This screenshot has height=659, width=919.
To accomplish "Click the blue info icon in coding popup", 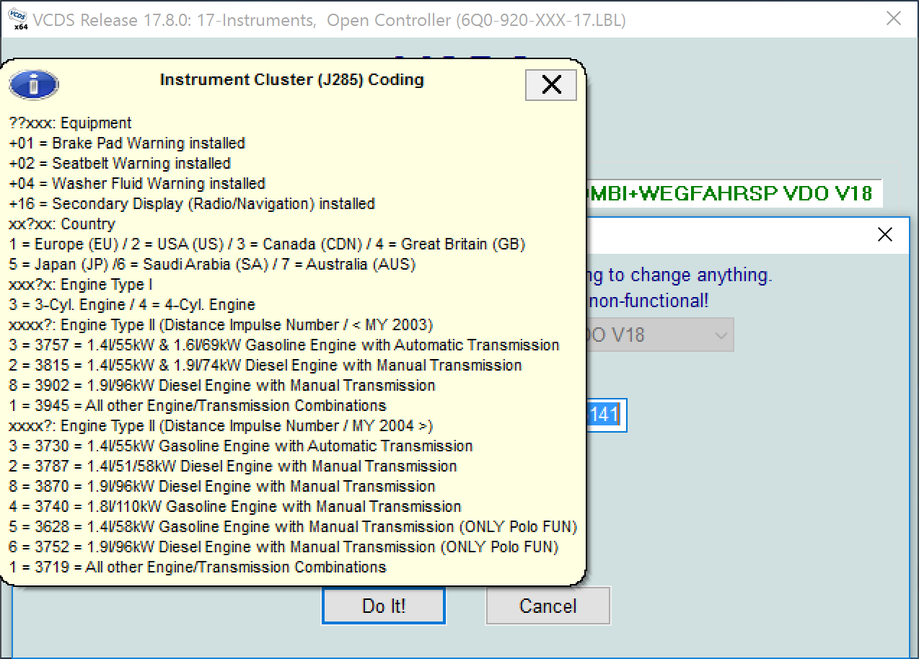I will [x=33, y=85].
